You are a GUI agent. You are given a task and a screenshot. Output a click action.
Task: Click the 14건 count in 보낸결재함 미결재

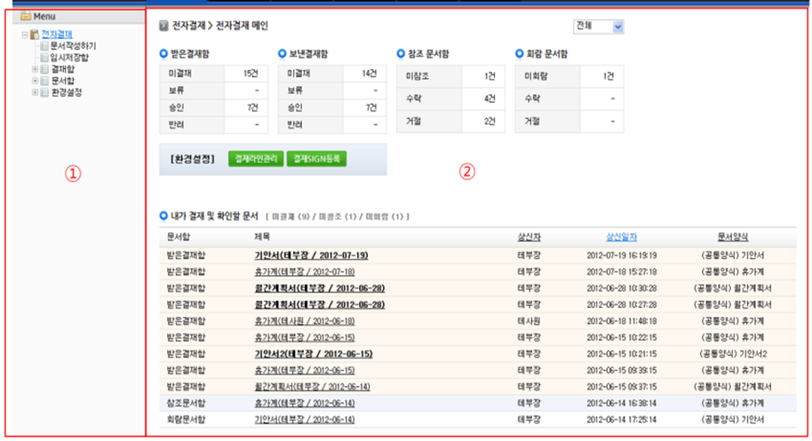[x=370, y=74]
